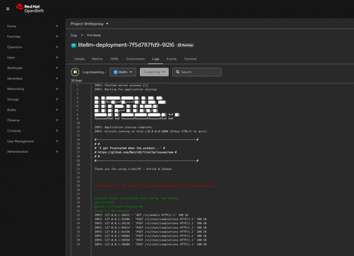This screenshot has width=354, height=256.
Task: Switch to the Details tab
Action: click(80, 59)
